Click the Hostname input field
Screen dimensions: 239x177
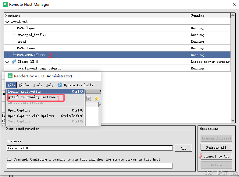pyautogui.click(x=90, y=148)
